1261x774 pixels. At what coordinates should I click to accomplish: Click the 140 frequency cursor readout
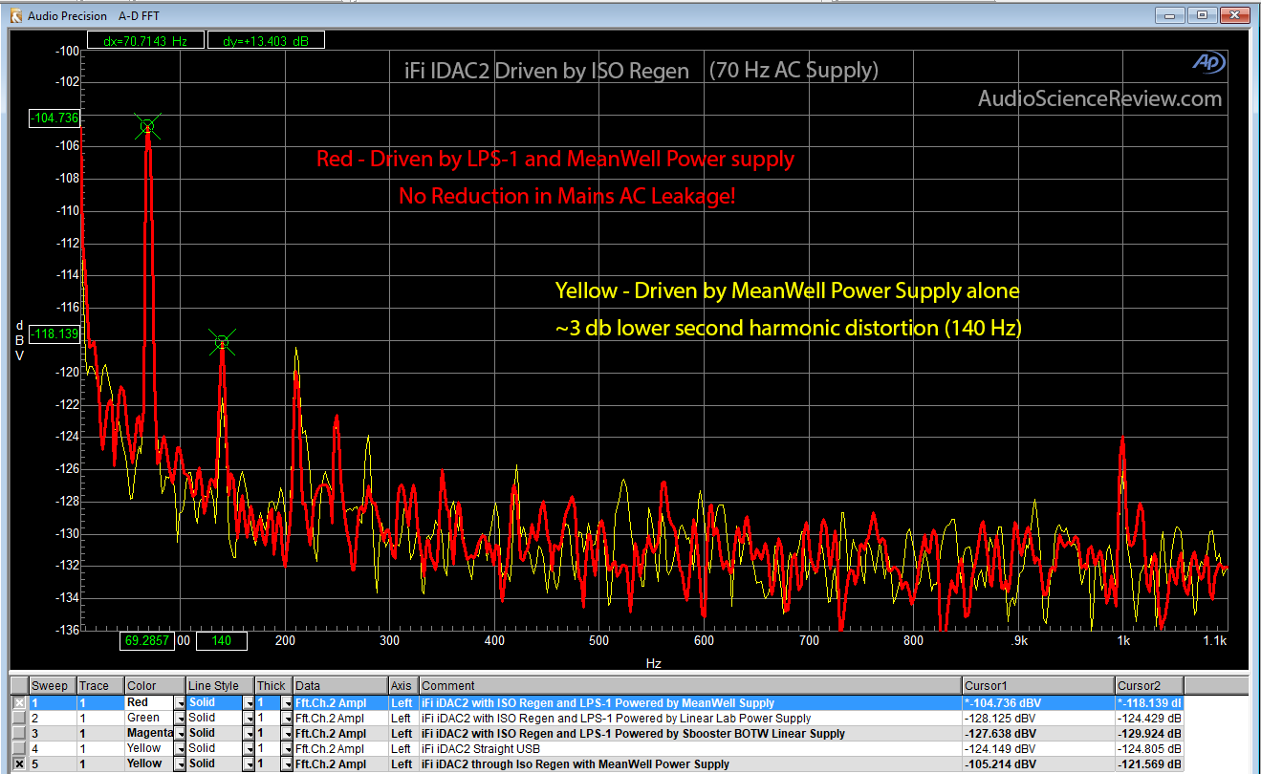(222, 641)
